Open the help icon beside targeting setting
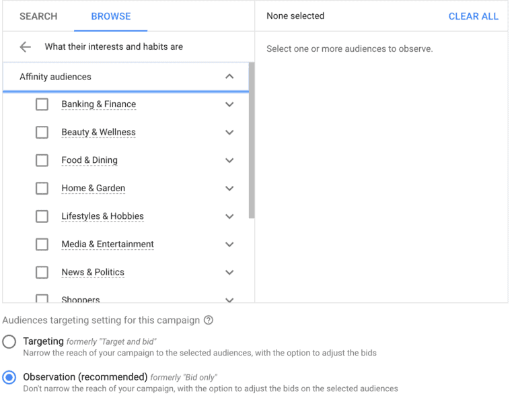Screen dimensions: 516x404 pos(209,321)
